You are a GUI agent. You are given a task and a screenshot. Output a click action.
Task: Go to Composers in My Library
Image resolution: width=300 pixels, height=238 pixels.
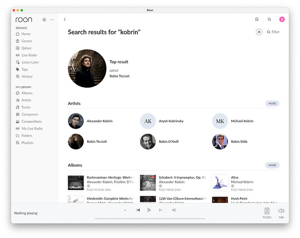tap(30, 114)
